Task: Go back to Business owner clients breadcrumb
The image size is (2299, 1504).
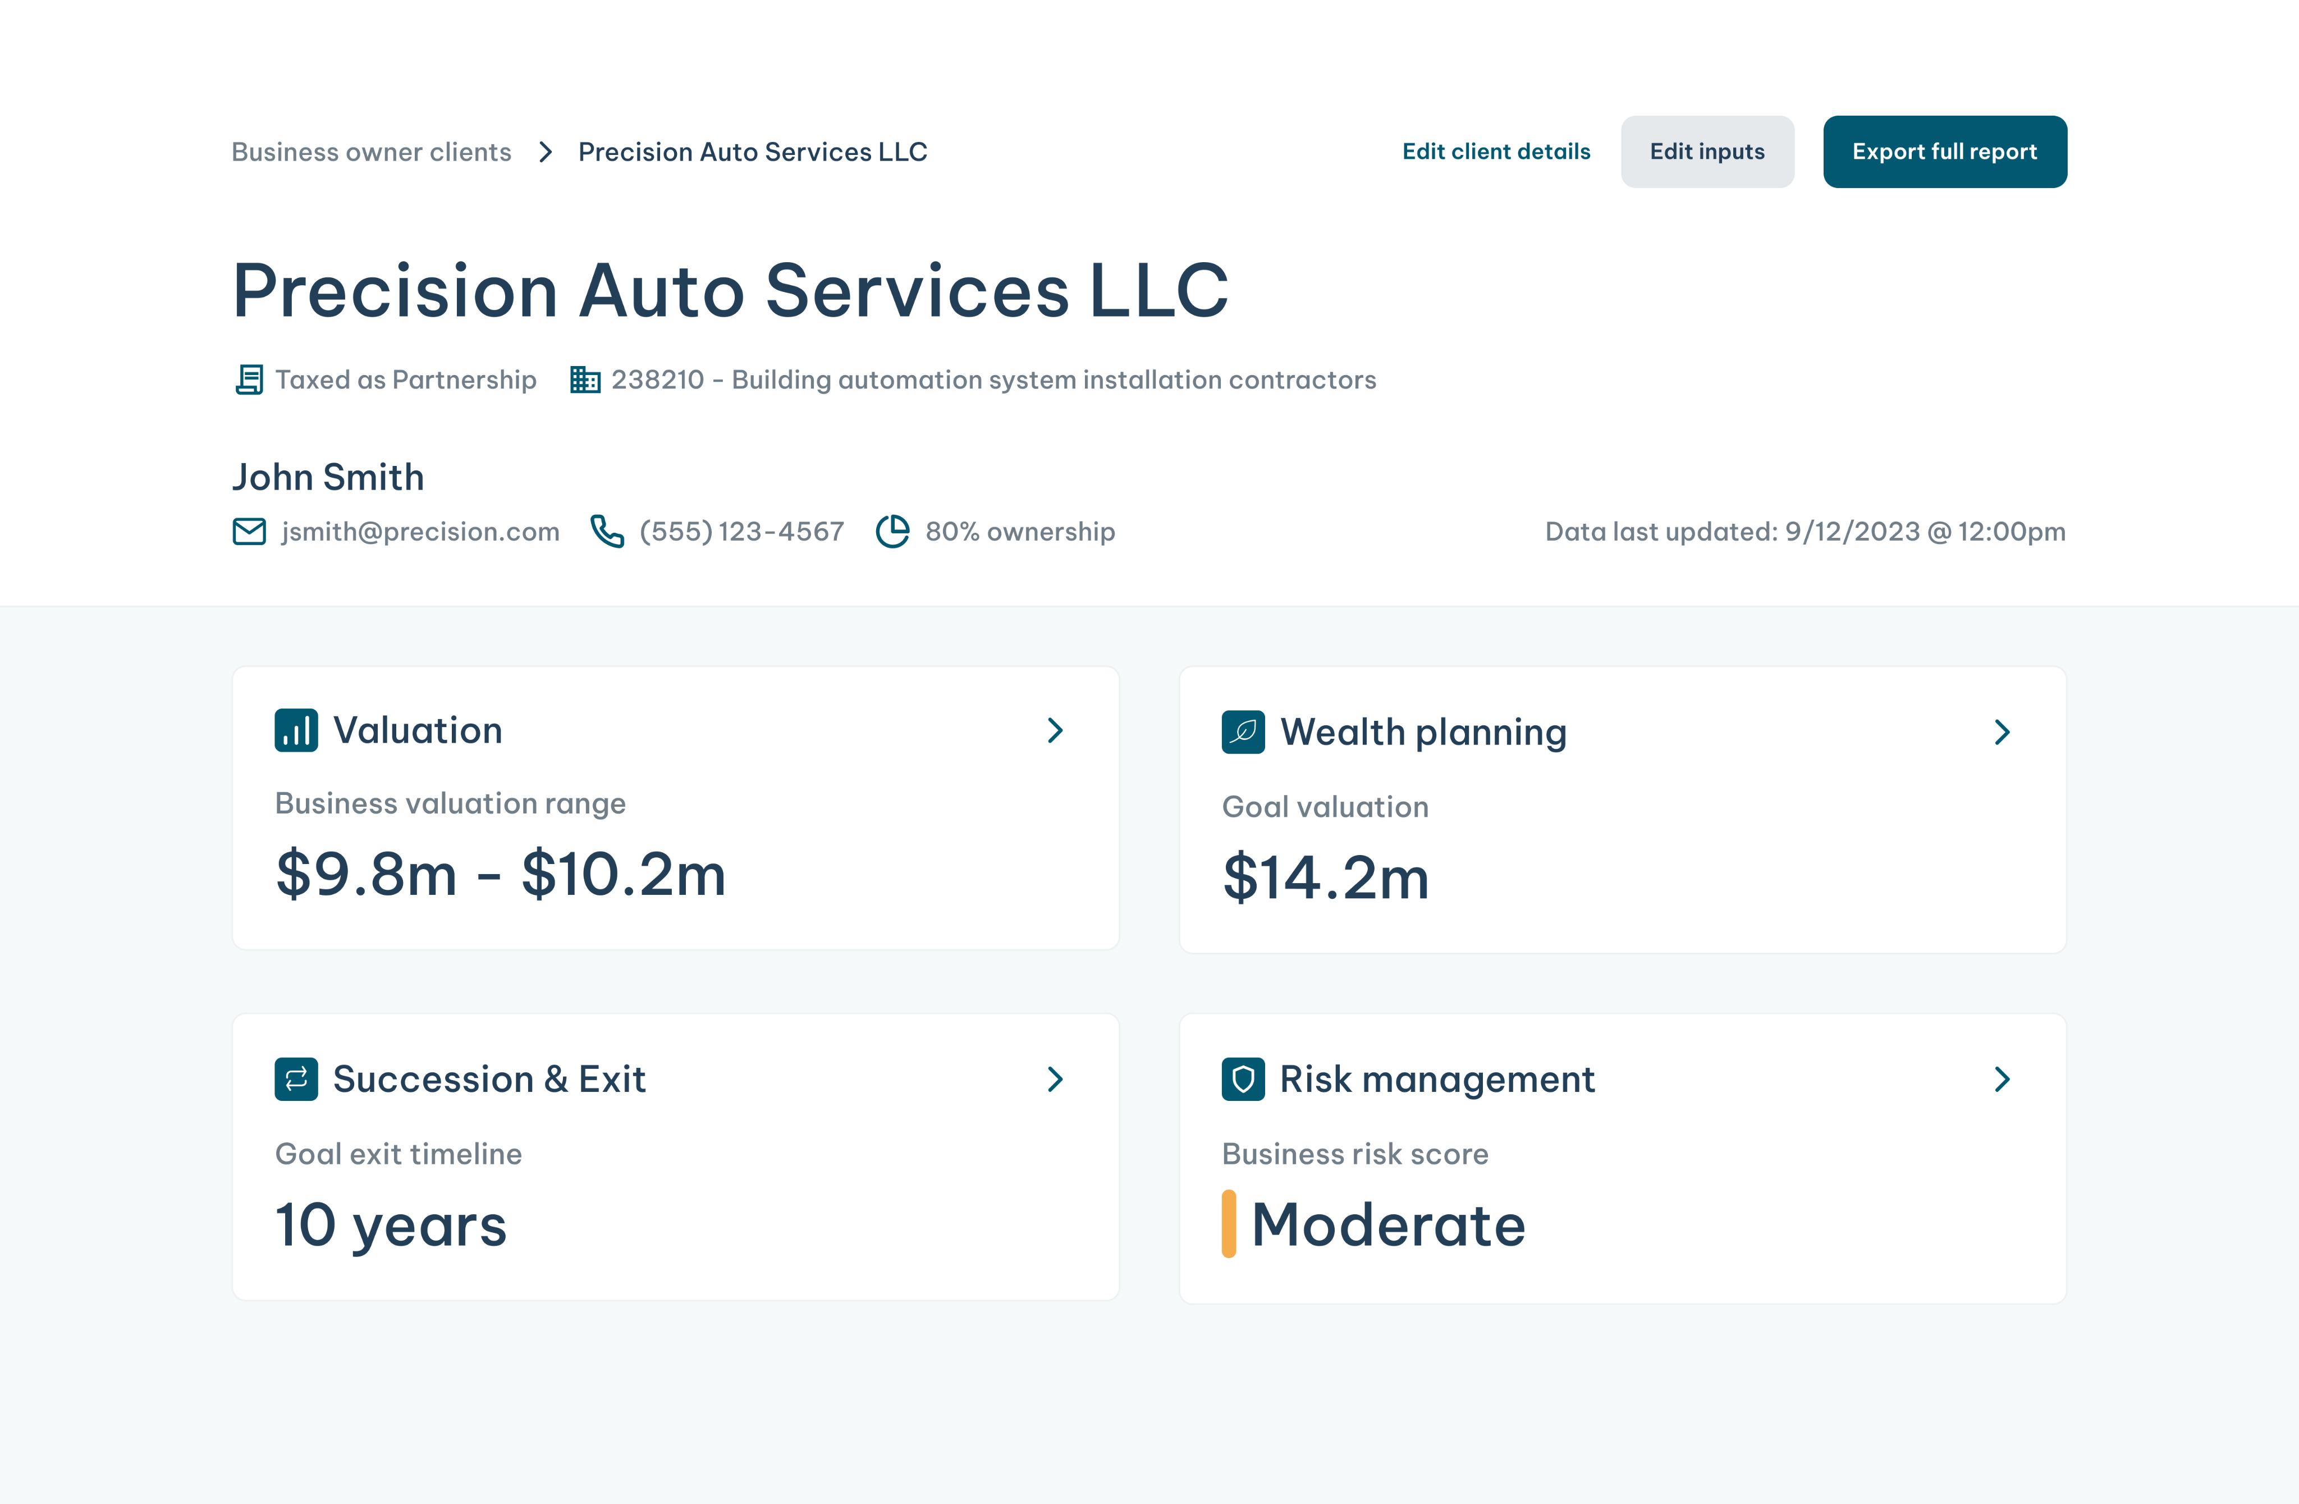Action: click(371, 152)
